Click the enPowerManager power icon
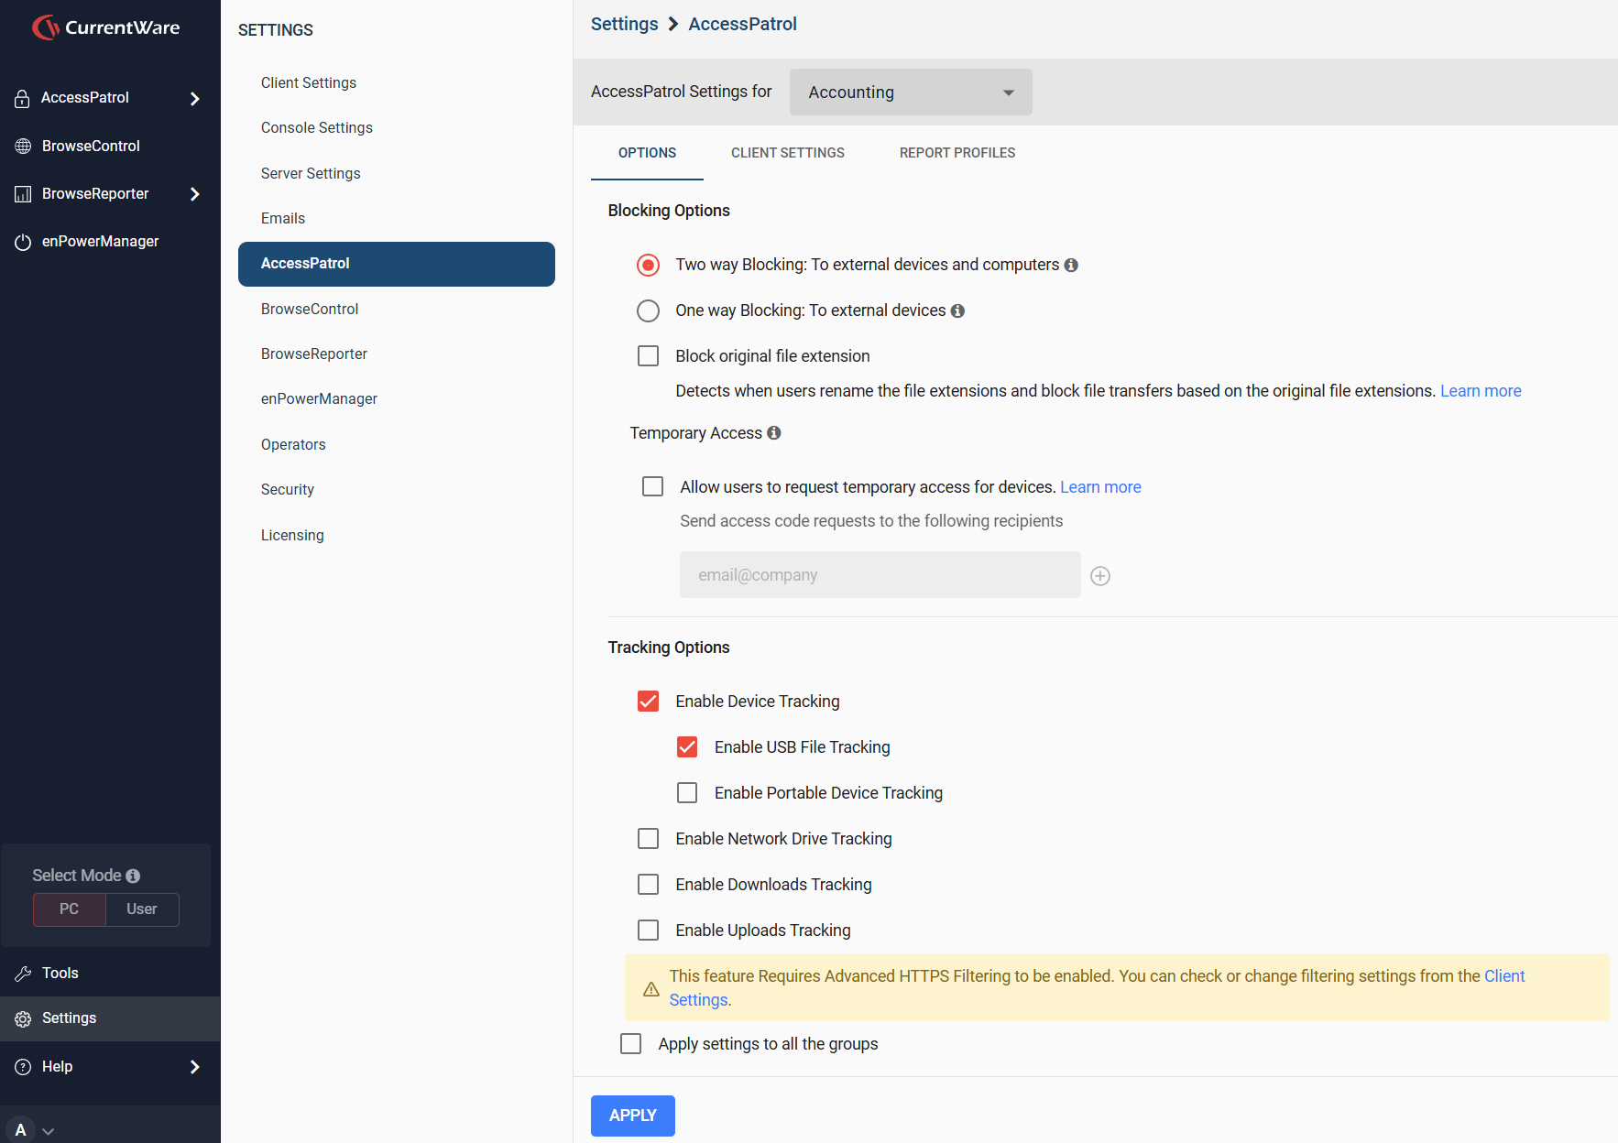Viewport: 1618px width, 1143px height. 23,242
